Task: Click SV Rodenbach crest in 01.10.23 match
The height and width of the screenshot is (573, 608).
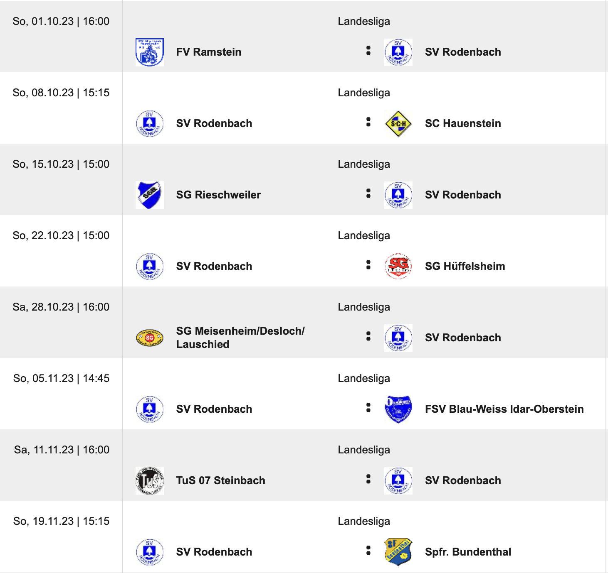Action: 398,52
